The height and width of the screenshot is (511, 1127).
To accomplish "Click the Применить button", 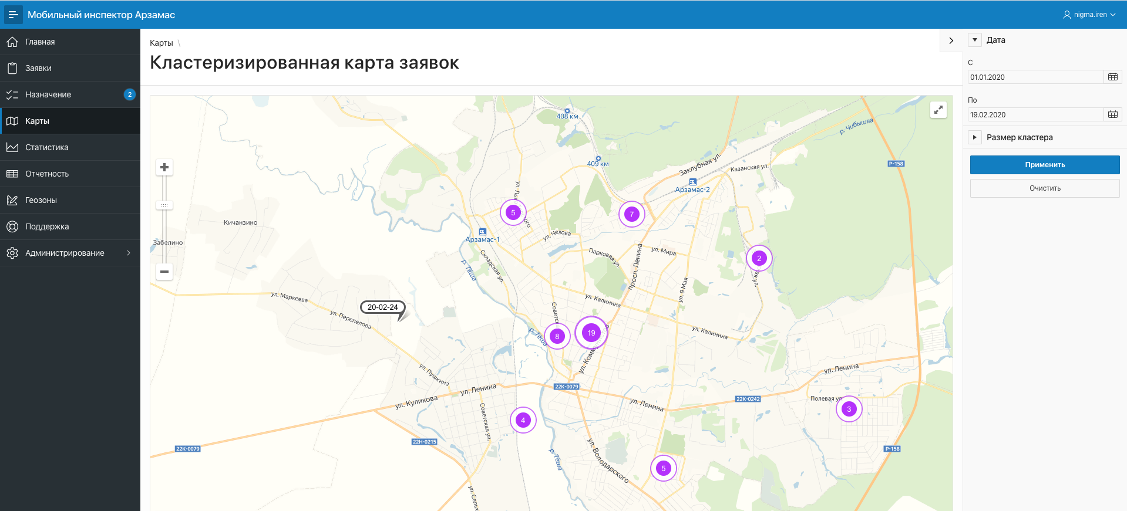I will tap(1045, 165).
